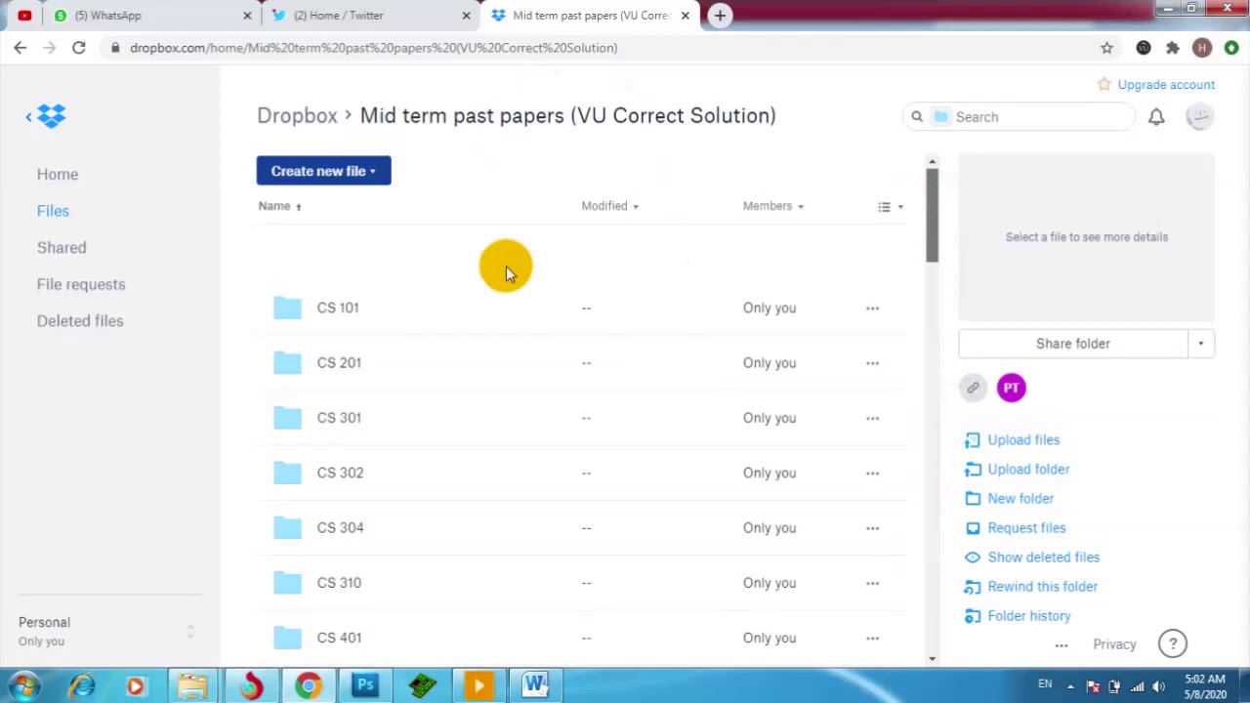This screenshot has width=1250, height=703.
Task: Open the Members column dropdown
Action: click(772, 206)
